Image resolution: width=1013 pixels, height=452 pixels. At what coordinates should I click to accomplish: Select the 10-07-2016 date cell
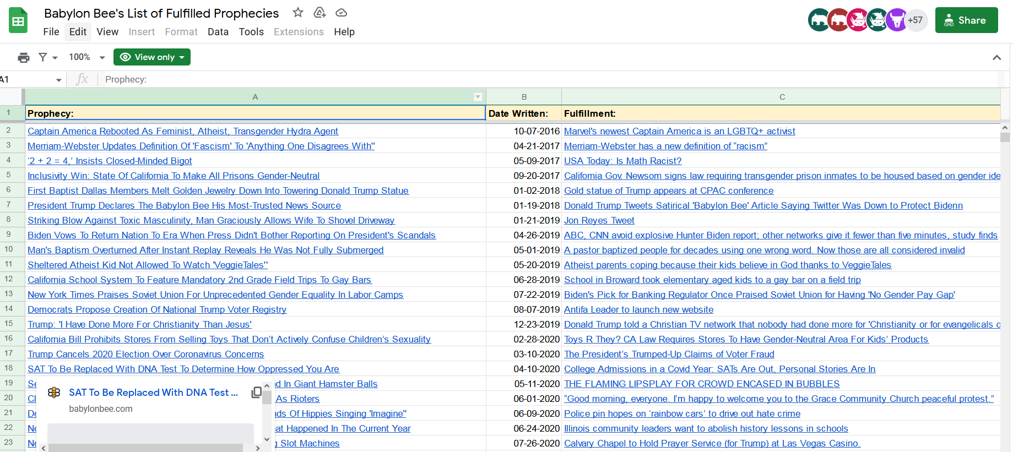[x=524, y=131]
